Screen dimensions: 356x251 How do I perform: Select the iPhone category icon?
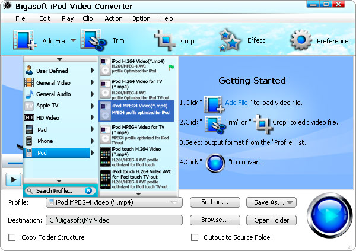coord(29,141)
